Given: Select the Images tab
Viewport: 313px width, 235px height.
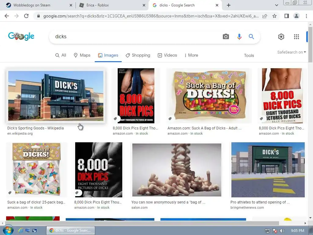Looking at the screenshot, I should 108,55.
